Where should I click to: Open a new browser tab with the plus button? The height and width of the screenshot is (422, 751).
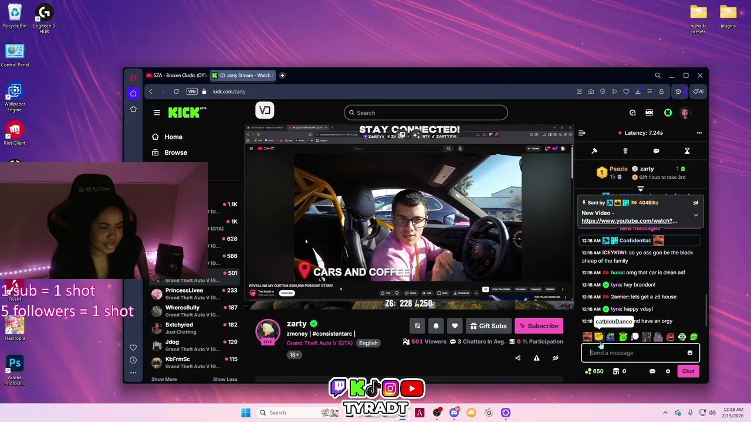tap(282, 75)
